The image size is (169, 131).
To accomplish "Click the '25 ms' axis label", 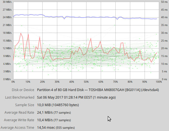I will 164,41.
